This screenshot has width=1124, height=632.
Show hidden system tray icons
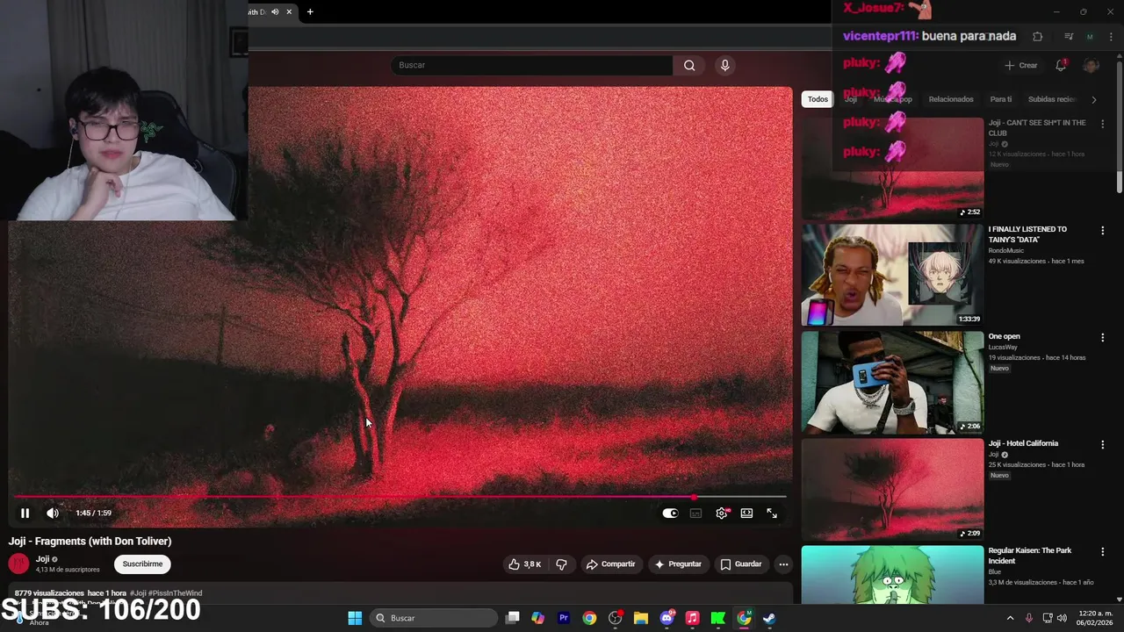(1010, 618)
